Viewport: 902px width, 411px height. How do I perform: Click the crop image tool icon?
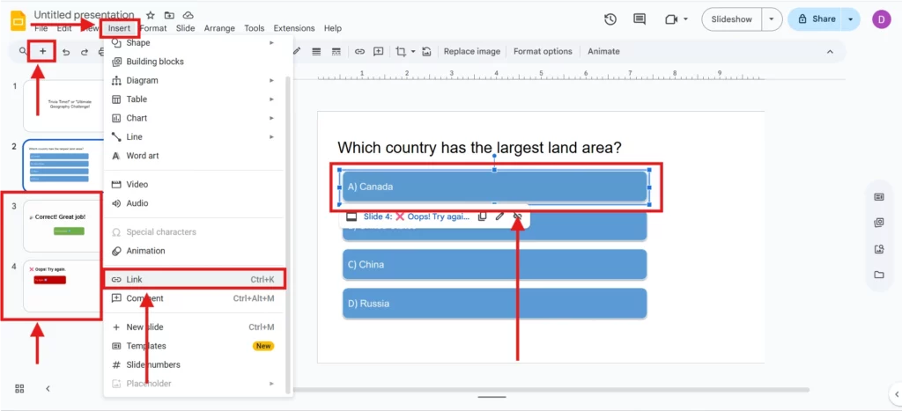401,52
